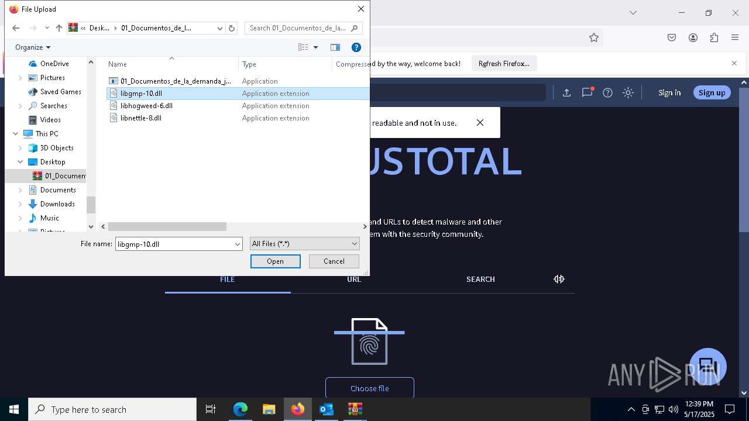Viewport: 749px width, 421px height.
Task: Refresh the folder address bar
Action: tap(232, 28)
